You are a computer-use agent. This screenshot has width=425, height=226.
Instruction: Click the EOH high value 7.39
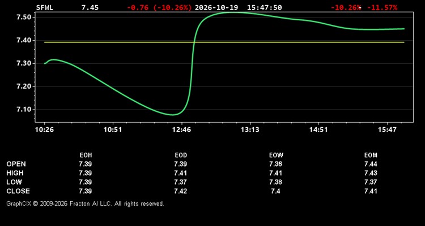(x=86, y=173)
